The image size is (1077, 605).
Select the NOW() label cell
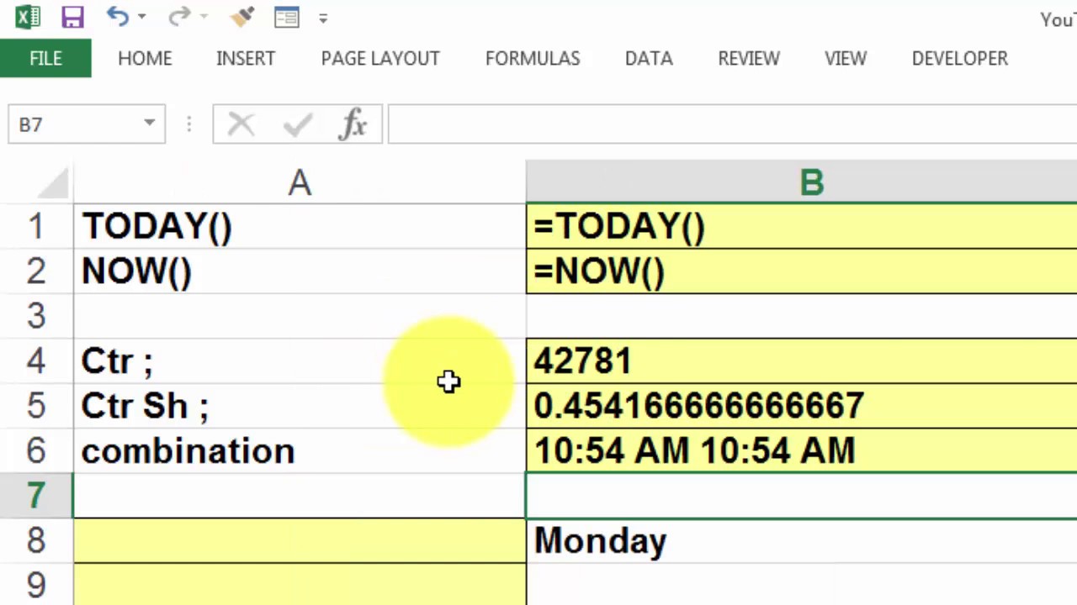tap(300, 271)
